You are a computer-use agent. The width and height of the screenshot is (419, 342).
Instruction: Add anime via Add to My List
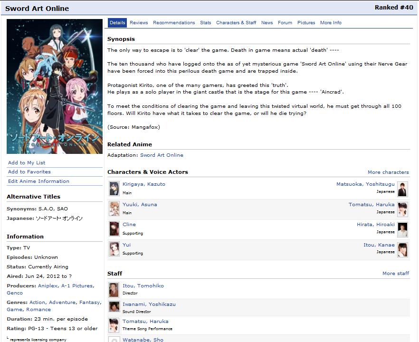[x=27, y=163]
